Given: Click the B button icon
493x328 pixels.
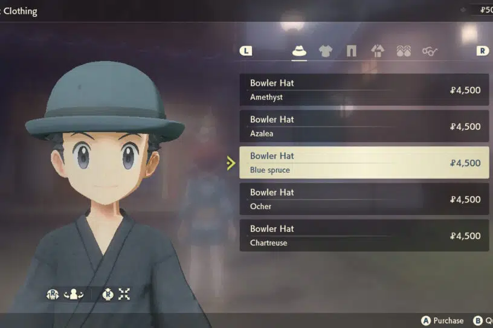Looking at the screenshot, I should pos(477,321).
